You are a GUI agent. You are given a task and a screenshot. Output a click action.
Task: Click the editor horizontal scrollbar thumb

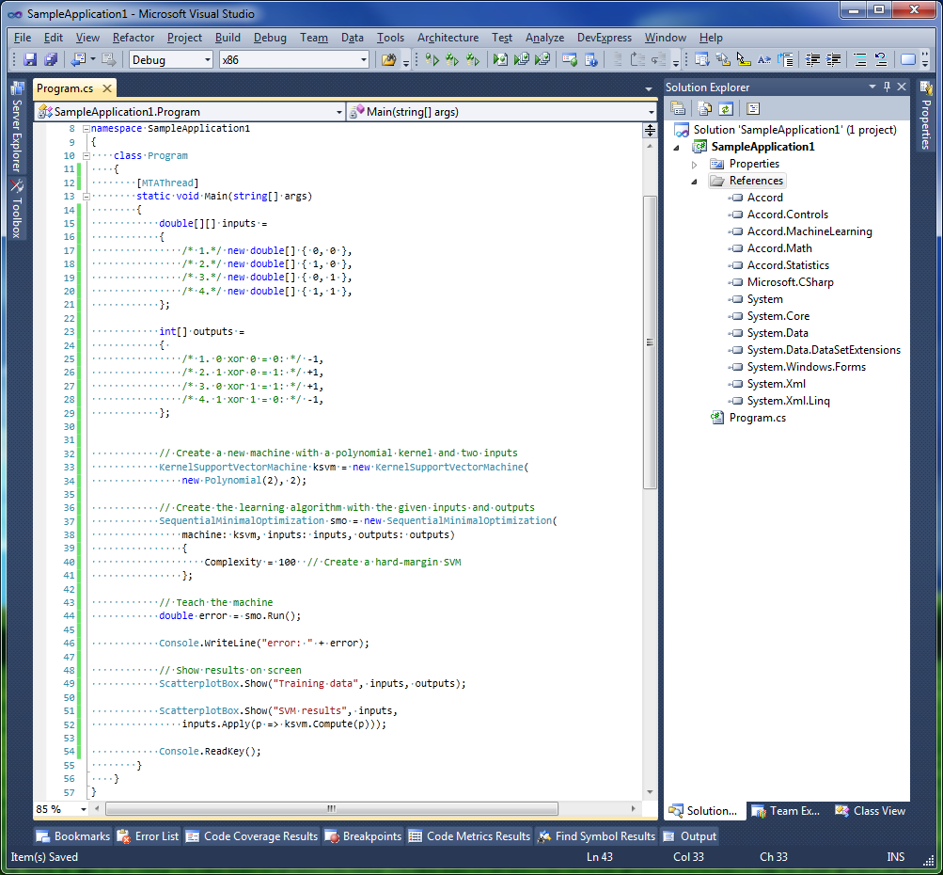coord(331,809)
